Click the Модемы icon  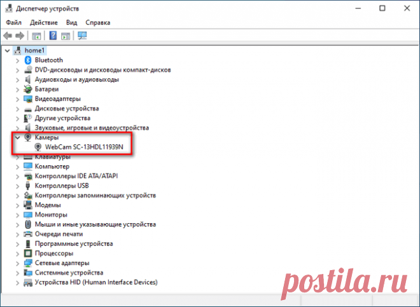click(x=28, y=205)
